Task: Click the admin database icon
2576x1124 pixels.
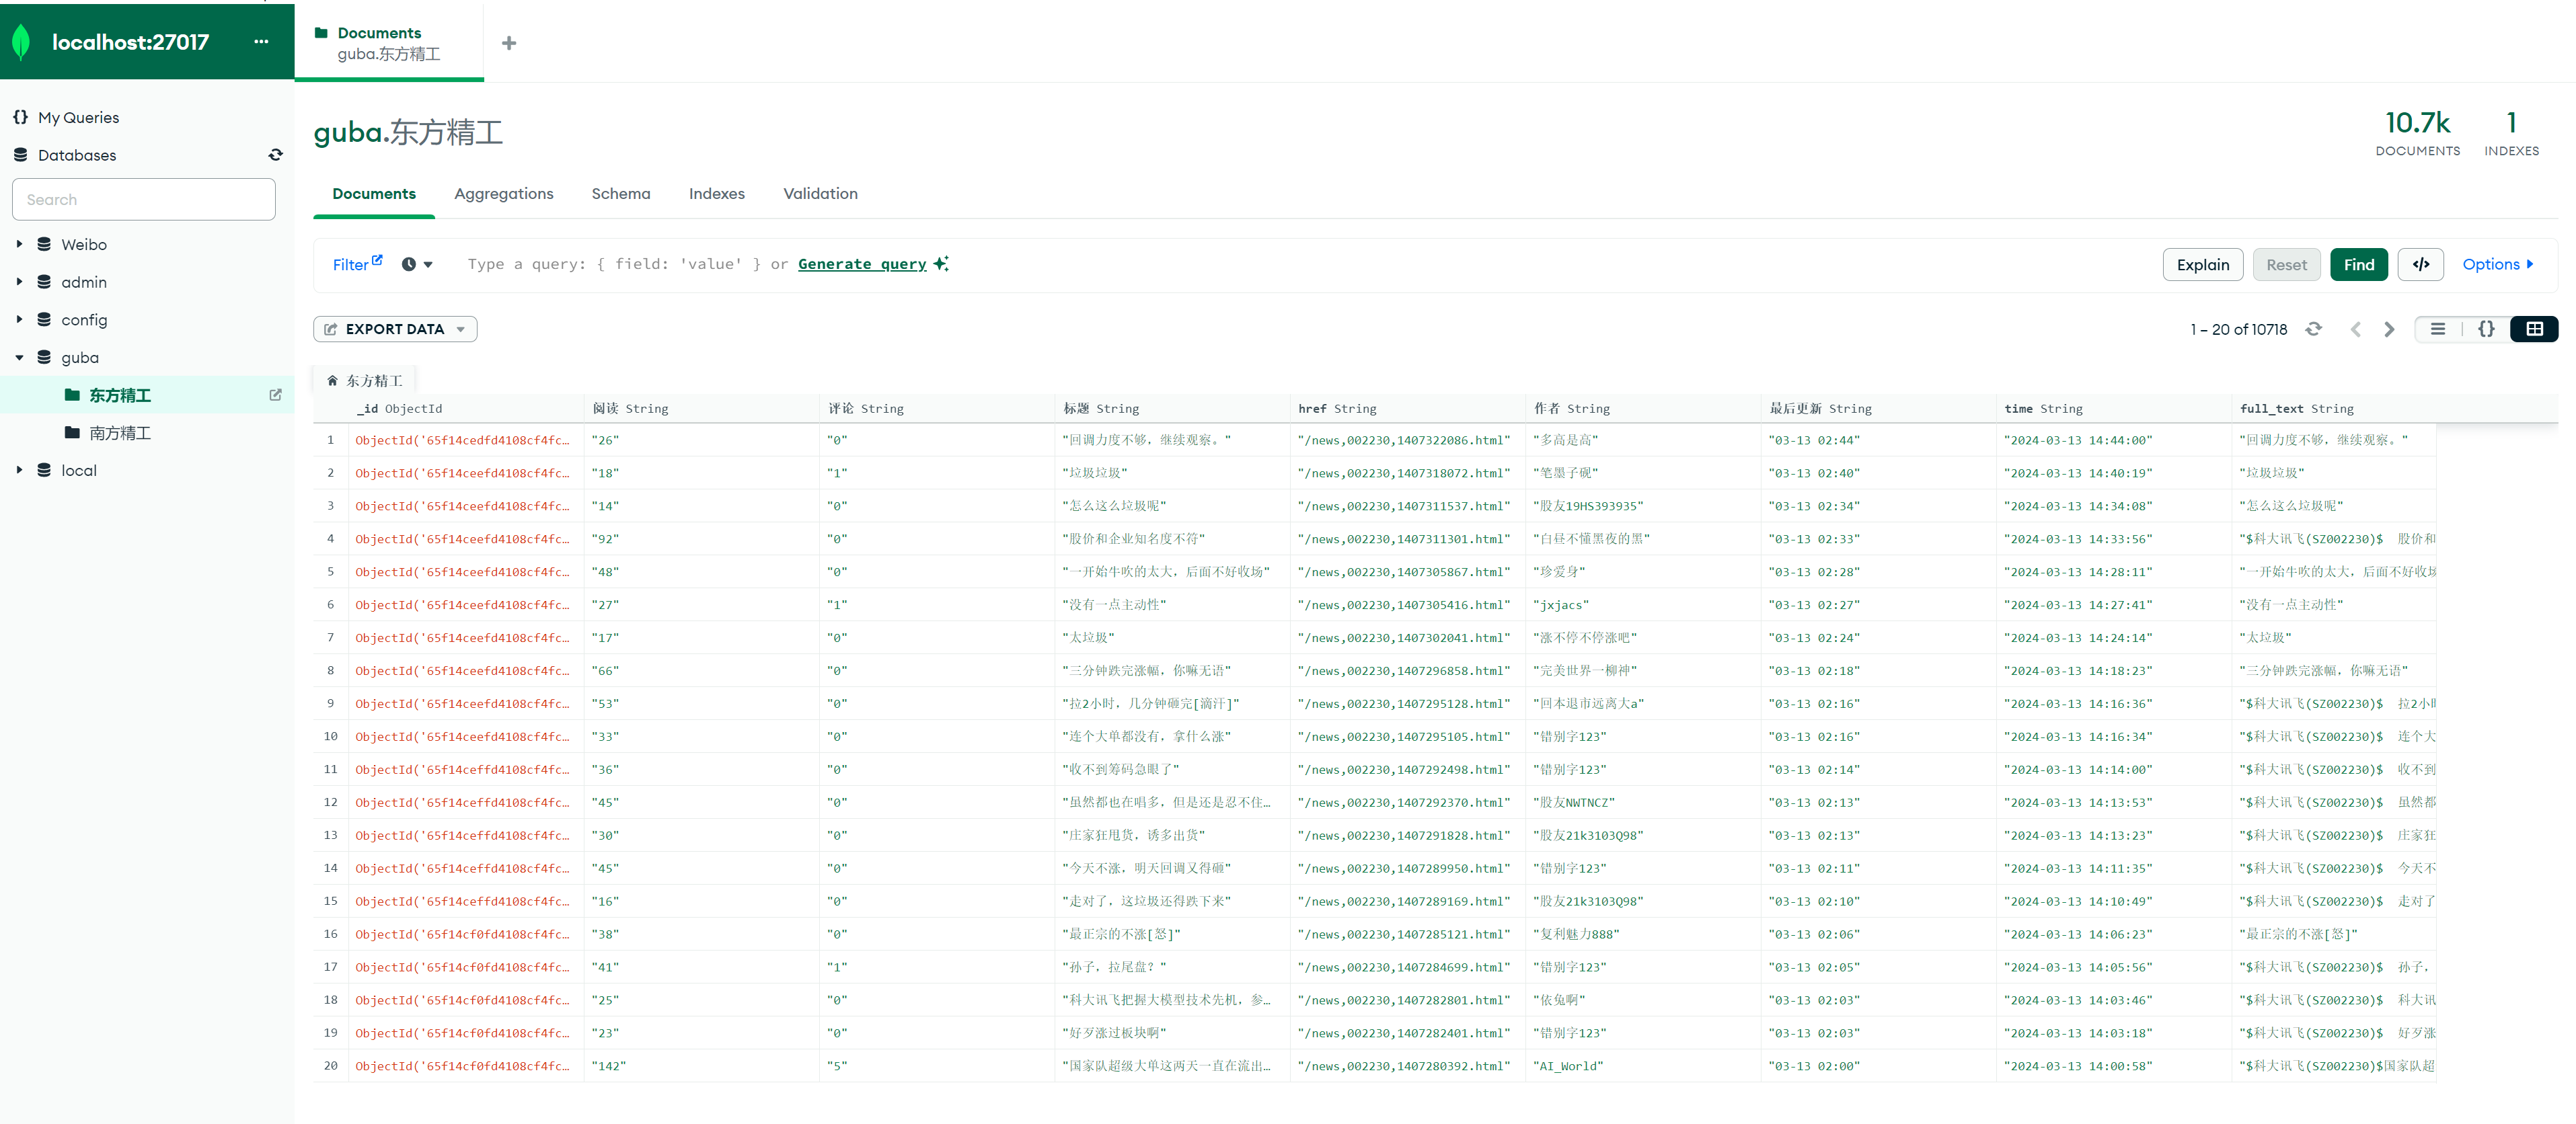Action: pyautogui.click(x=44, y=282)
